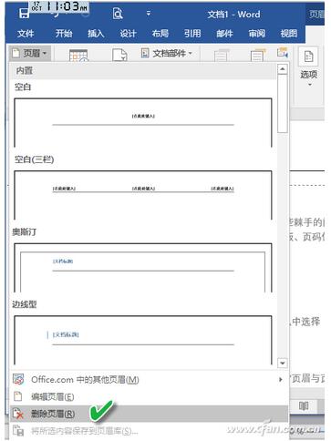
Task: Select the 奥斯汀 header thumbnail
Action: [x=143, y=268]
